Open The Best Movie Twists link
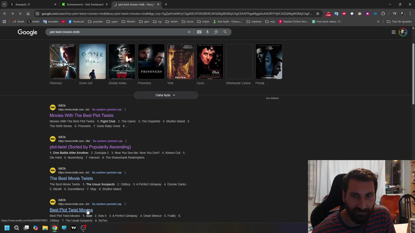Image resolution: width=415 pixels, height=233 pixels. [x=71, y=178]
